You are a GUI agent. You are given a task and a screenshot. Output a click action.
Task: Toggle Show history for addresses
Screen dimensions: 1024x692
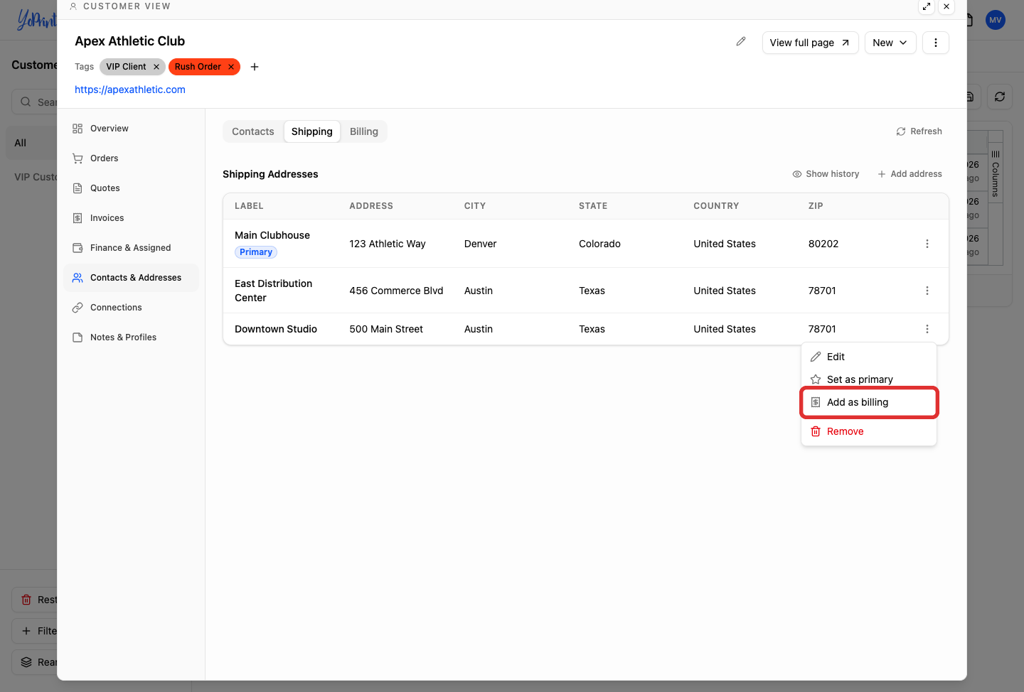point(826,174)
